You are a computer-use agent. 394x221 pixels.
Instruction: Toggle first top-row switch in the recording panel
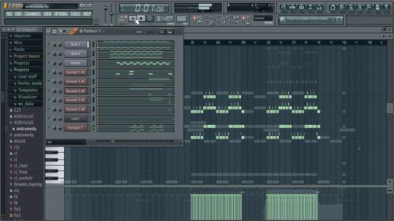(195, 18)
